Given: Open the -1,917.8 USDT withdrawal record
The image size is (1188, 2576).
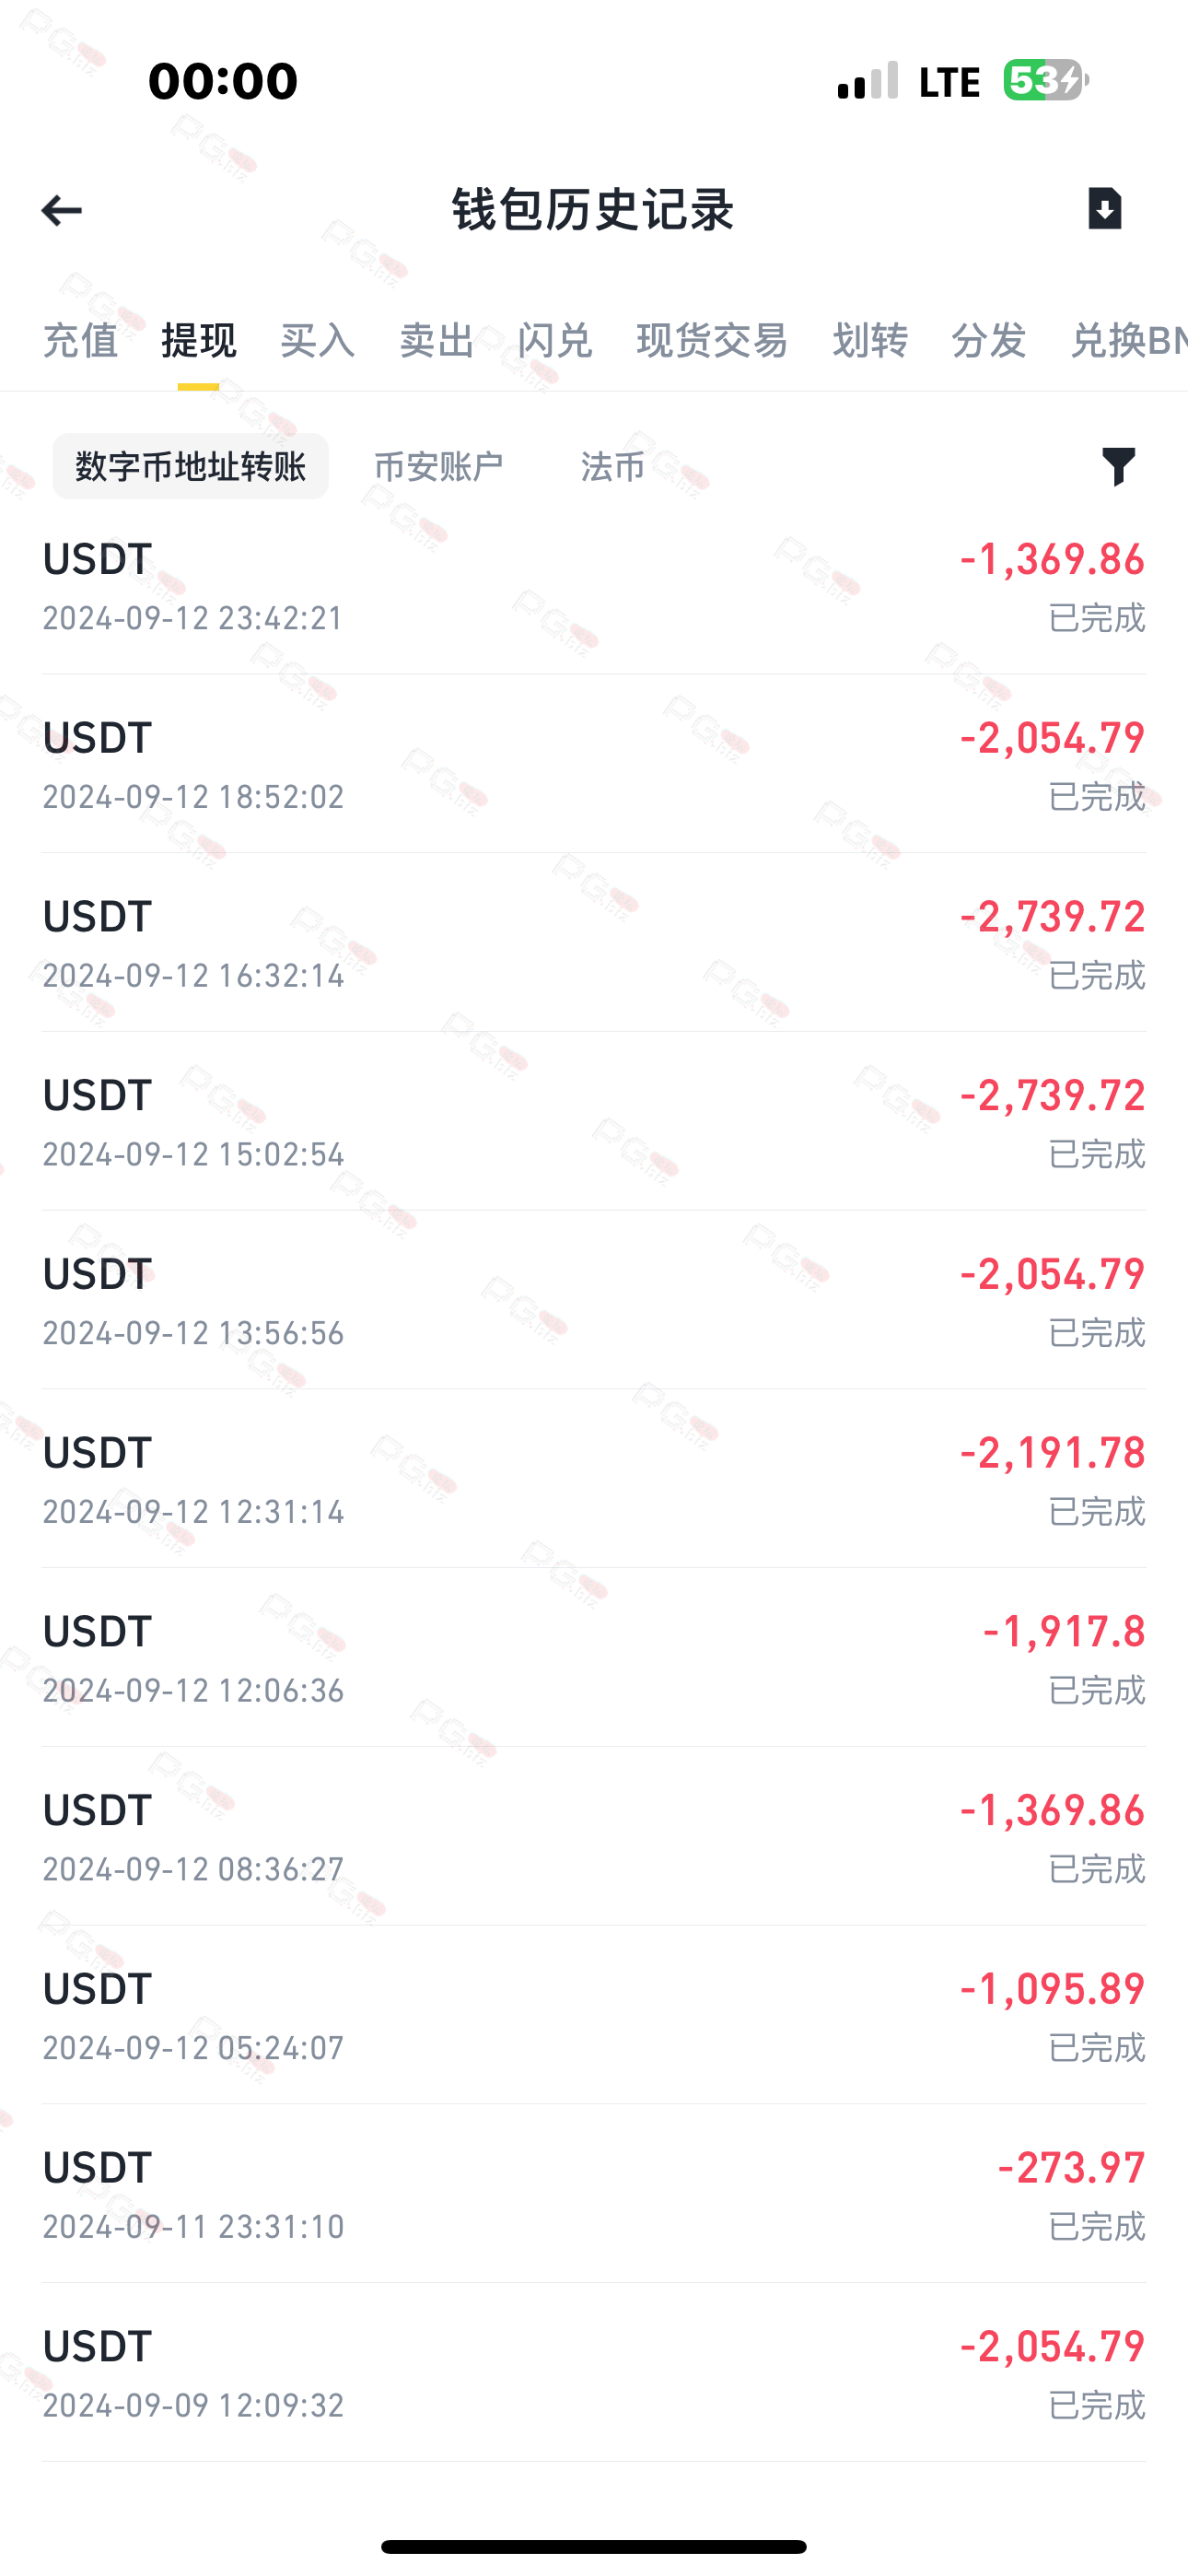Looking at the screenshot, I should click(x=594, y=1658).
